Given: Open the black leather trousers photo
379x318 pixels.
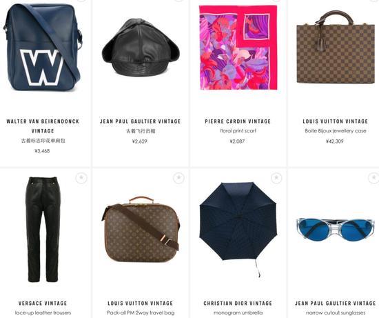Looking at the screenshot, I should (43, 230).
